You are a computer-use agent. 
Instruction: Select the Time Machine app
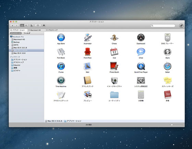61,80
